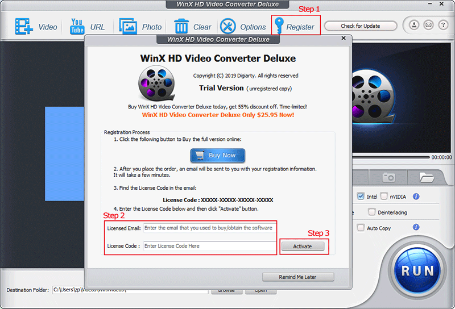Click the big RUN button

coord(417,270)
